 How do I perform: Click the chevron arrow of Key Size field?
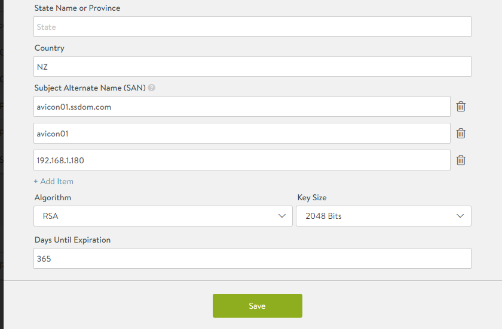pyautogui.click(x=460, y=216)
